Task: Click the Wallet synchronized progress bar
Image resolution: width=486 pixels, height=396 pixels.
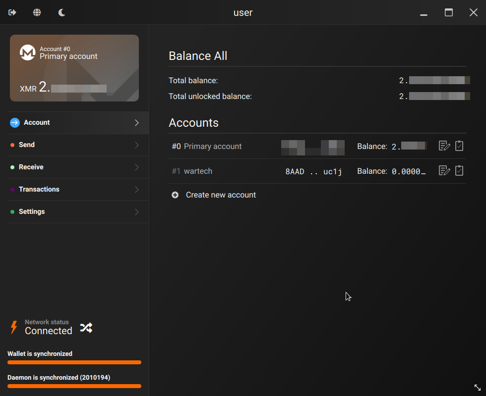Action: point(74,362)
